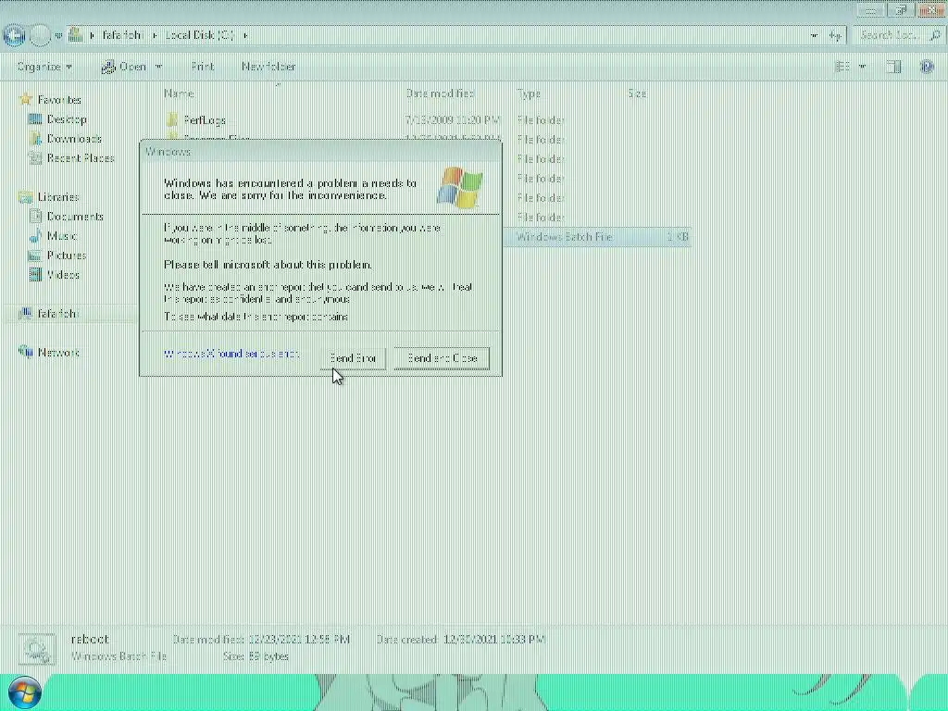This screenshot has width=948, height=711.
Task: Select Network in the navigation pane
Action: pos(58,352)
